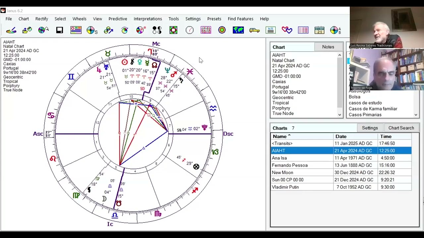Click the NR document icon
Image resolution: width=424 pixels, height=238 pixels.
click(x=271, y=30)
